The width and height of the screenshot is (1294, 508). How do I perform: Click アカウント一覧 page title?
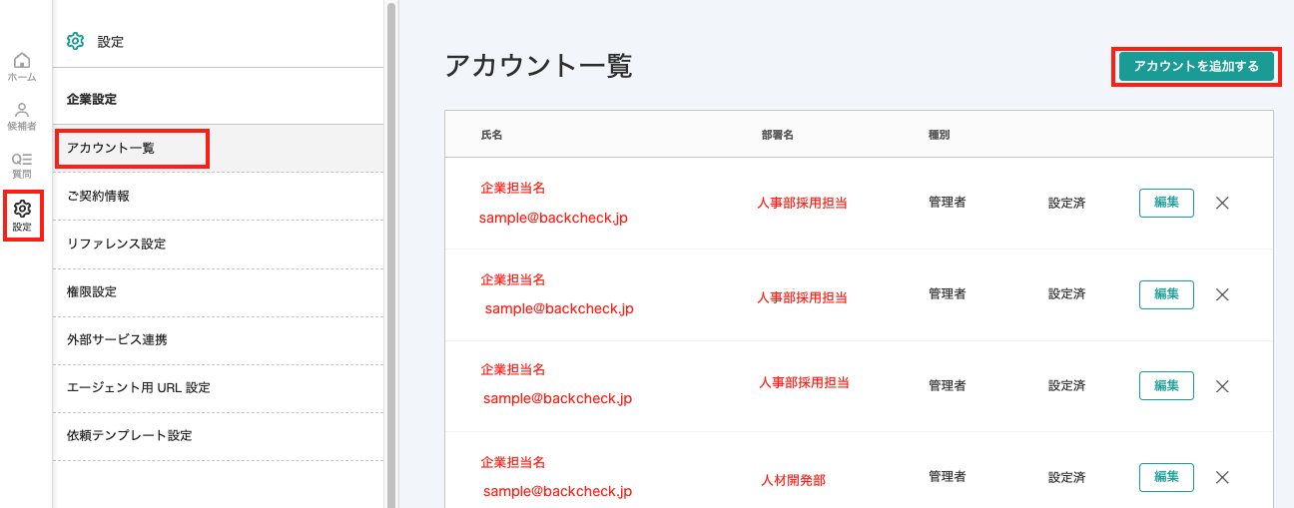539,66
